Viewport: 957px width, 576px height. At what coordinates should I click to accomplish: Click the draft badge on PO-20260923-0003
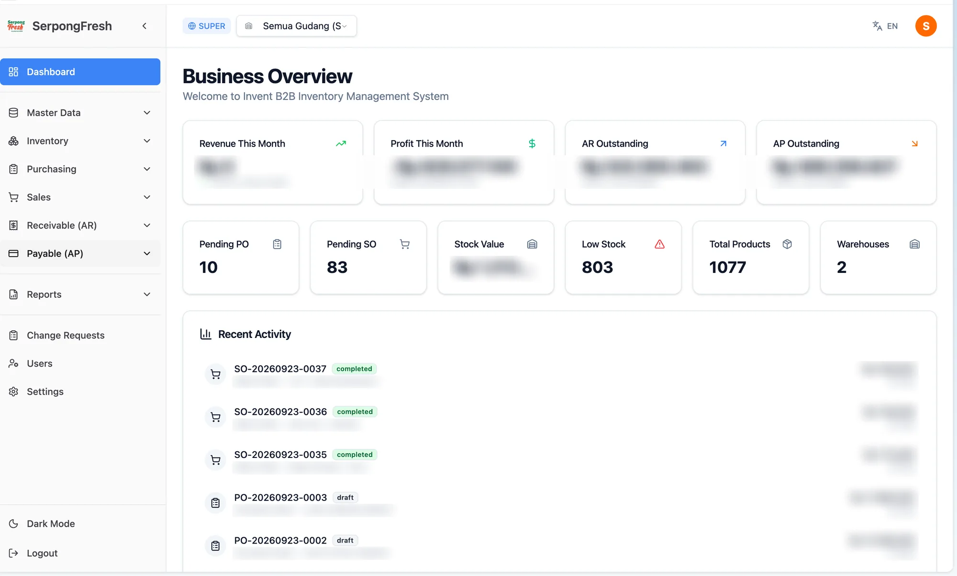pos(345,498)
